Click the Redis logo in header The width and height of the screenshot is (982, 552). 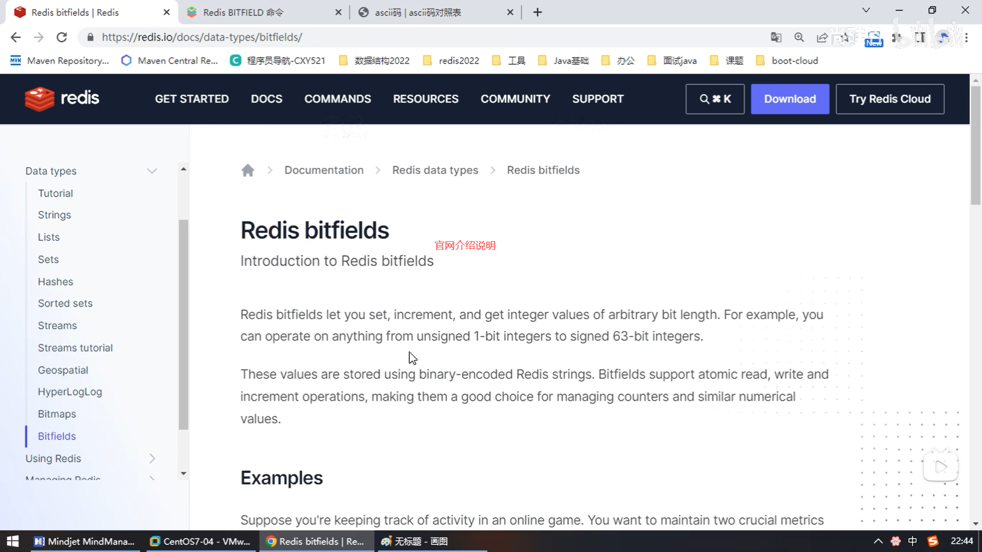[62, 99]
